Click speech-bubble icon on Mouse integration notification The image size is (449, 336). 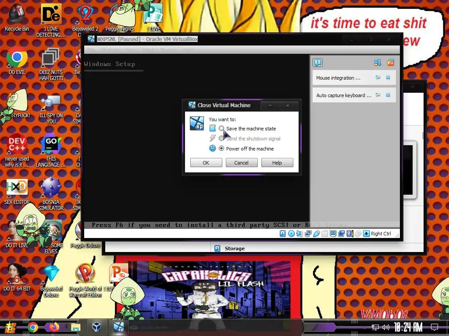pos(378,77)
